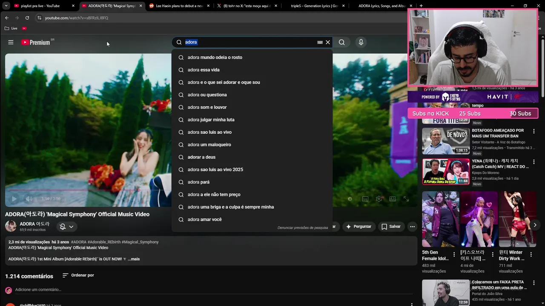
Task: Open options for Winter Dirty Work short
Action: 531,255
